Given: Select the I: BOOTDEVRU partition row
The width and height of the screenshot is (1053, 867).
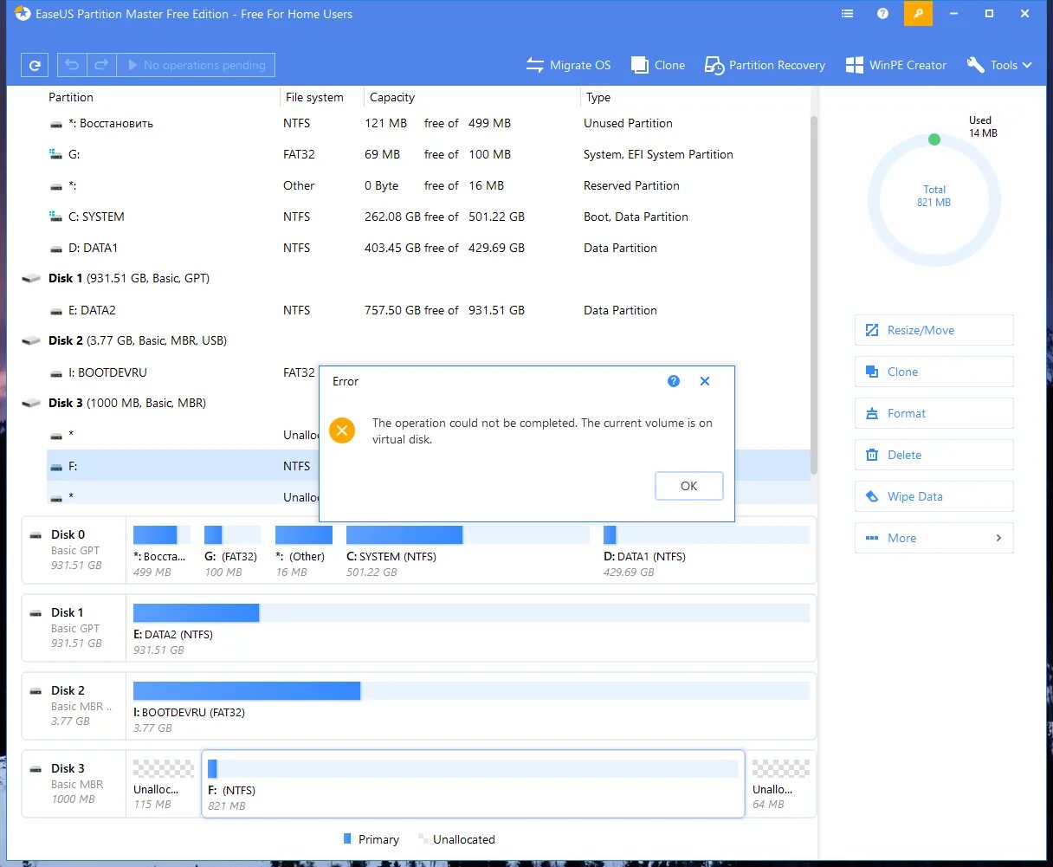Looking at the screenshot, I should point(182,372).
